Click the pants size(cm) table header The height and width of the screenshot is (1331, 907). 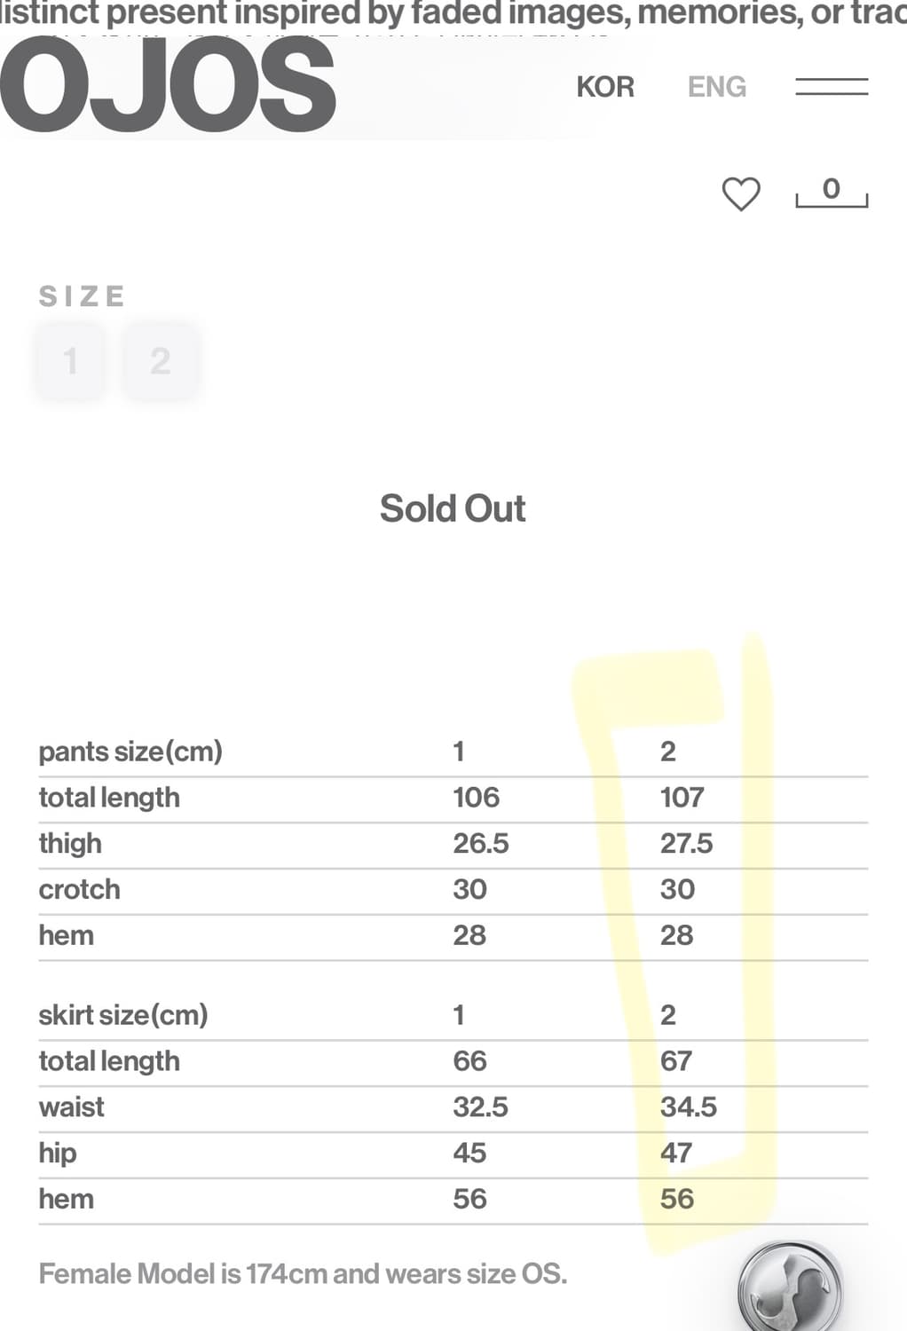130,752
